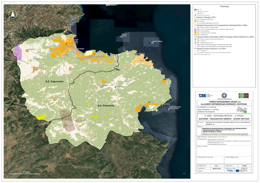Click the black boundary symbol in legend
Viewport: 260px width, 183px height.
[x=195, y=9]
